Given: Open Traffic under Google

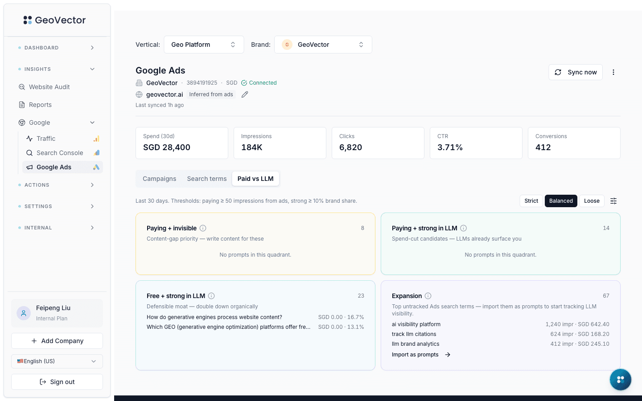Looking at the screenshot, I should point(46,138).
